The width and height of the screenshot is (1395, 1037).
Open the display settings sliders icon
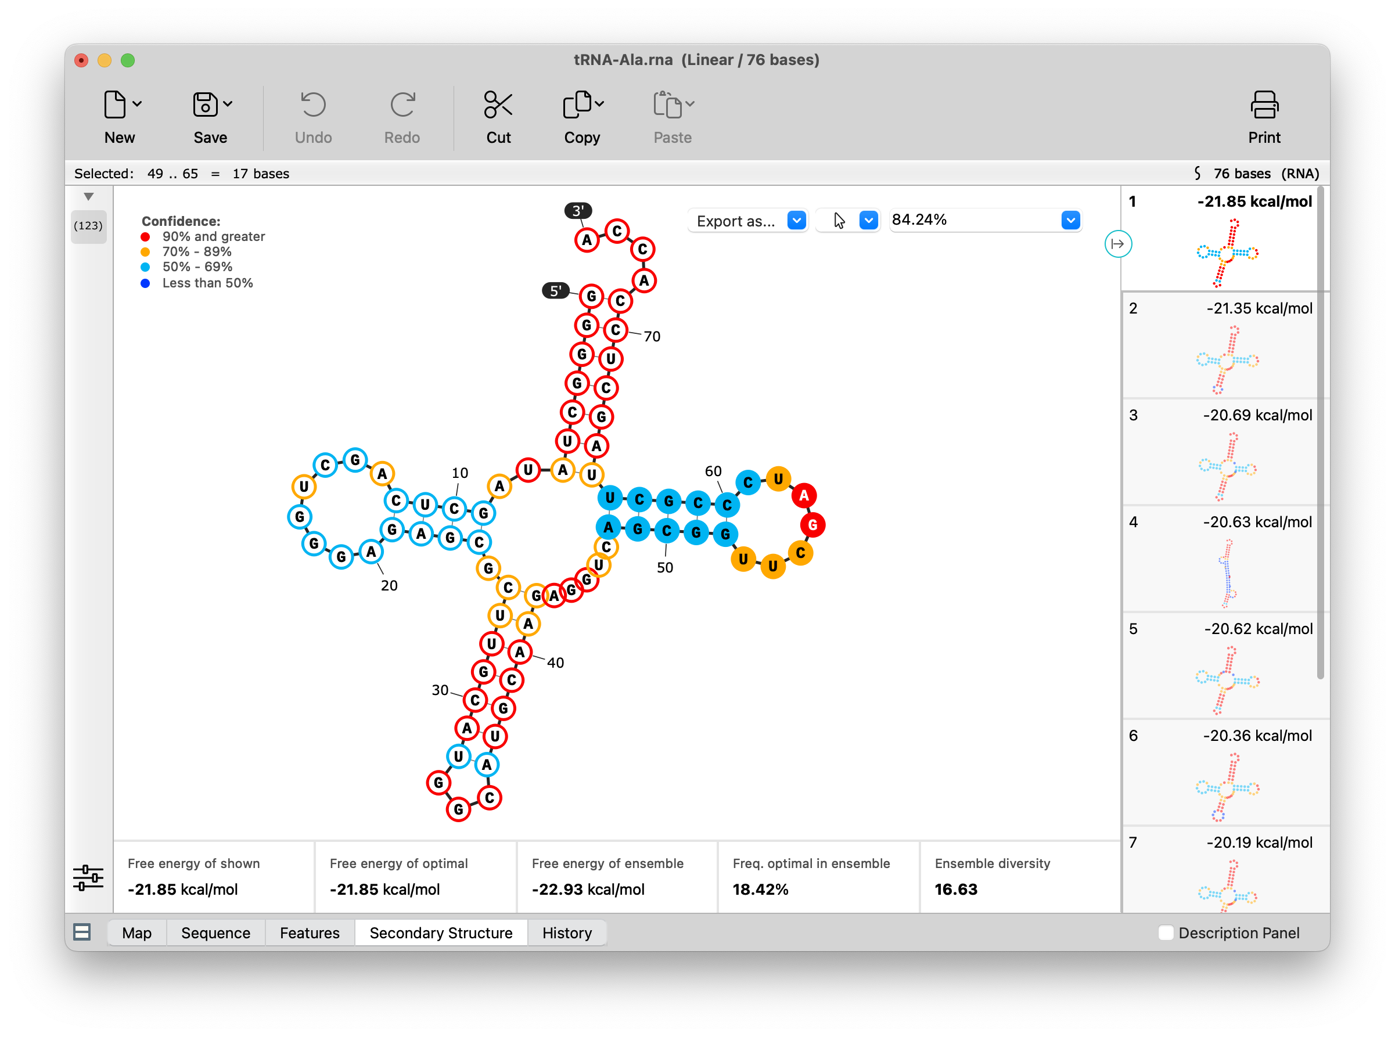88,877
